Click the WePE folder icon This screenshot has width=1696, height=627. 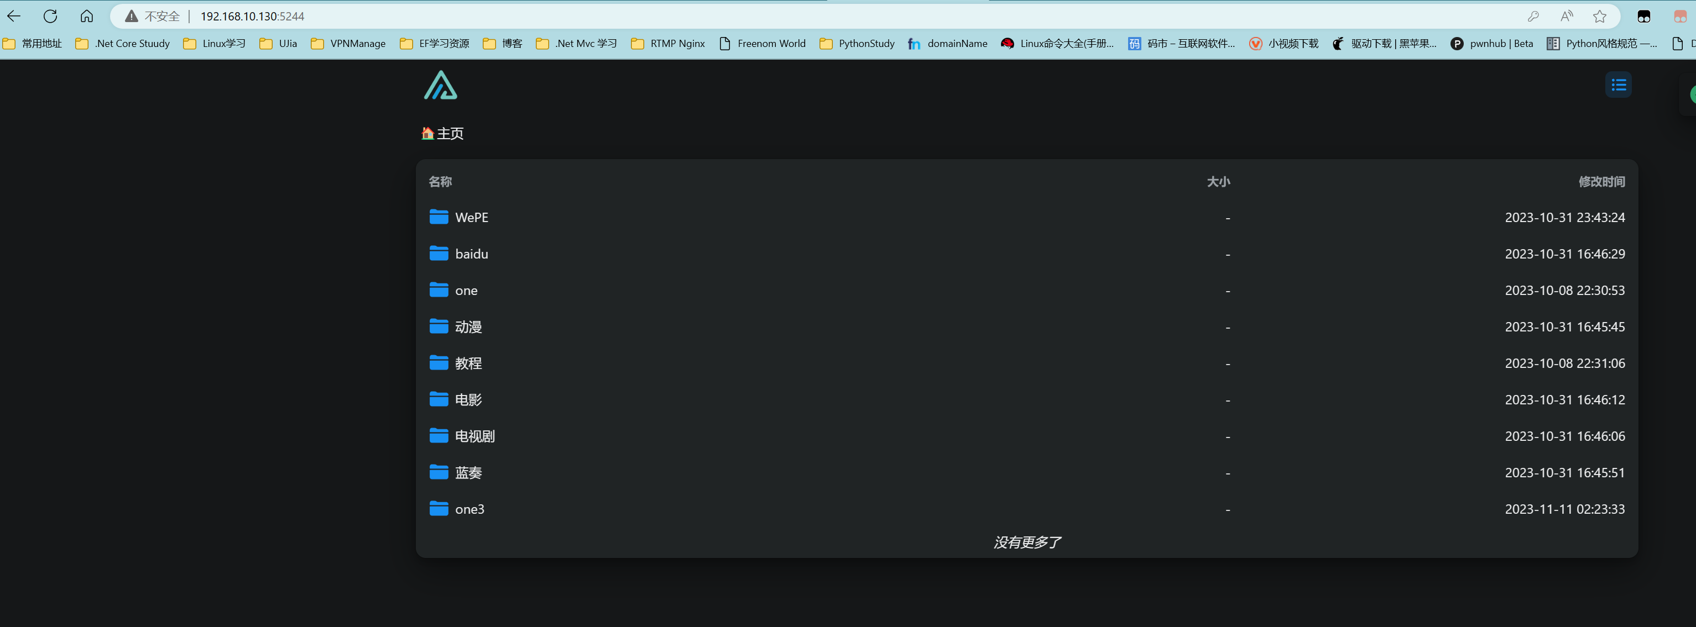(x=439, y=217)
